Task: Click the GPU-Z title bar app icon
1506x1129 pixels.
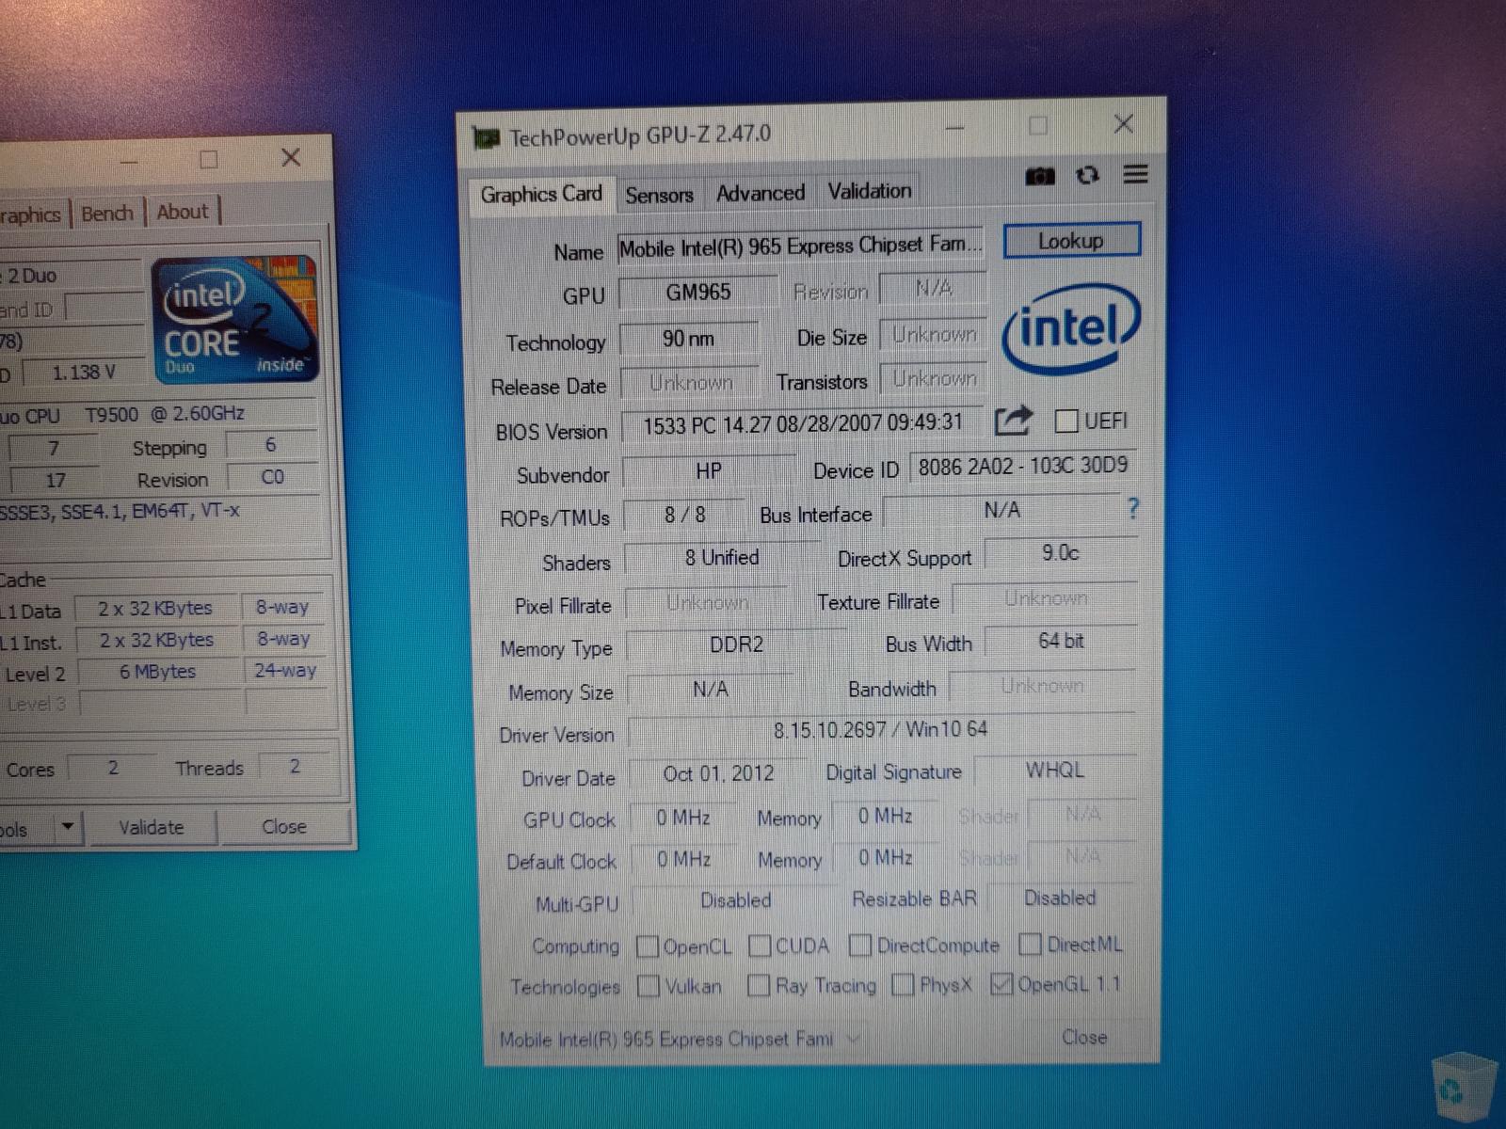Action: (x=486, y=139)
